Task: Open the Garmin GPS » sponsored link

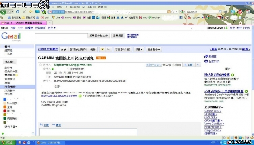Action: pos(213,111)
